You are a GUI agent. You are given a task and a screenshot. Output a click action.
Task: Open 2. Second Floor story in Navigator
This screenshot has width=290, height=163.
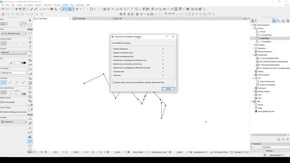click(266, 35)
